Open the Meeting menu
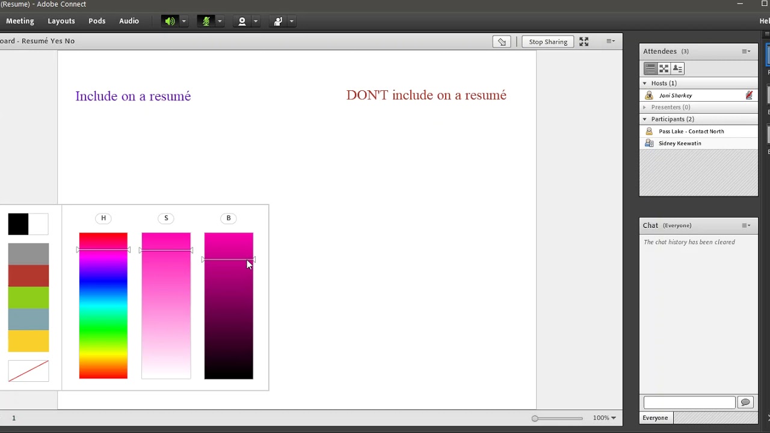Image resolution: width=770 pixels, height=433 pixels. coord(20,21)
